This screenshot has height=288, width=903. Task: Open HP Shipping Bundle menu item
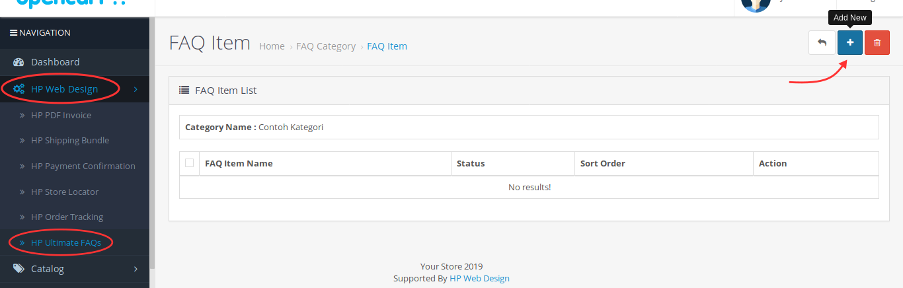point(70,141)
